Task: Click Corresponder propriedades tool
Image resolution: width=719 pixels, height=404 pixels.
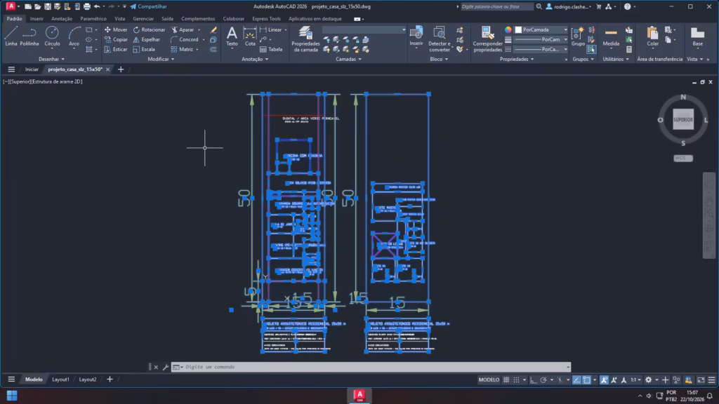Action: pyautogui.click(x=488, y=39)
